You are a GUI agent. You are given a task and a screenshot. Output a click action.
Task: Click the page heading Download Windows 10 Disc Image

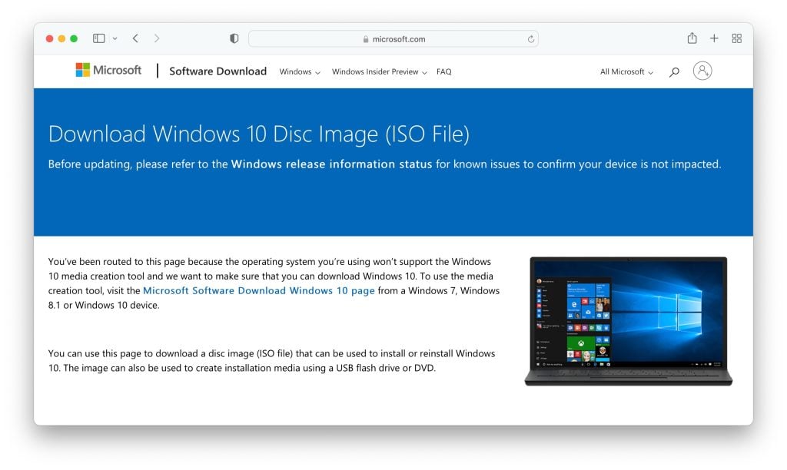point(259,134)
